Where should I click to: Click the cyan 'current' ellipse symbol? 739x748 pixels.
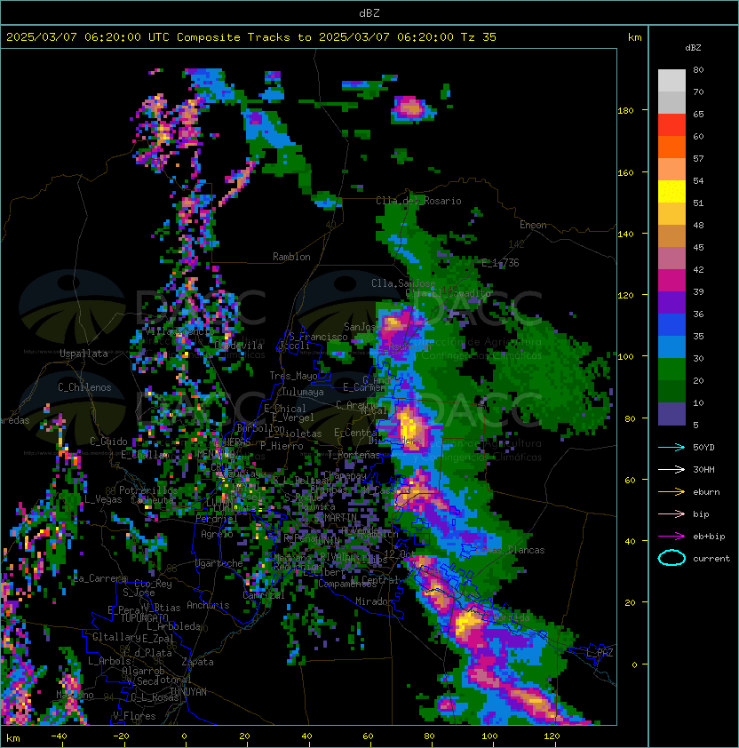pyautogui.click(x=671, y=558)
